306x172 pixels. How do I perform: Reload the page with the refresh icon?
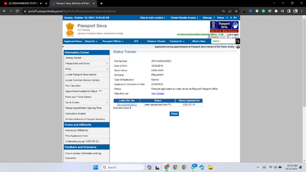tap(17, 11)
